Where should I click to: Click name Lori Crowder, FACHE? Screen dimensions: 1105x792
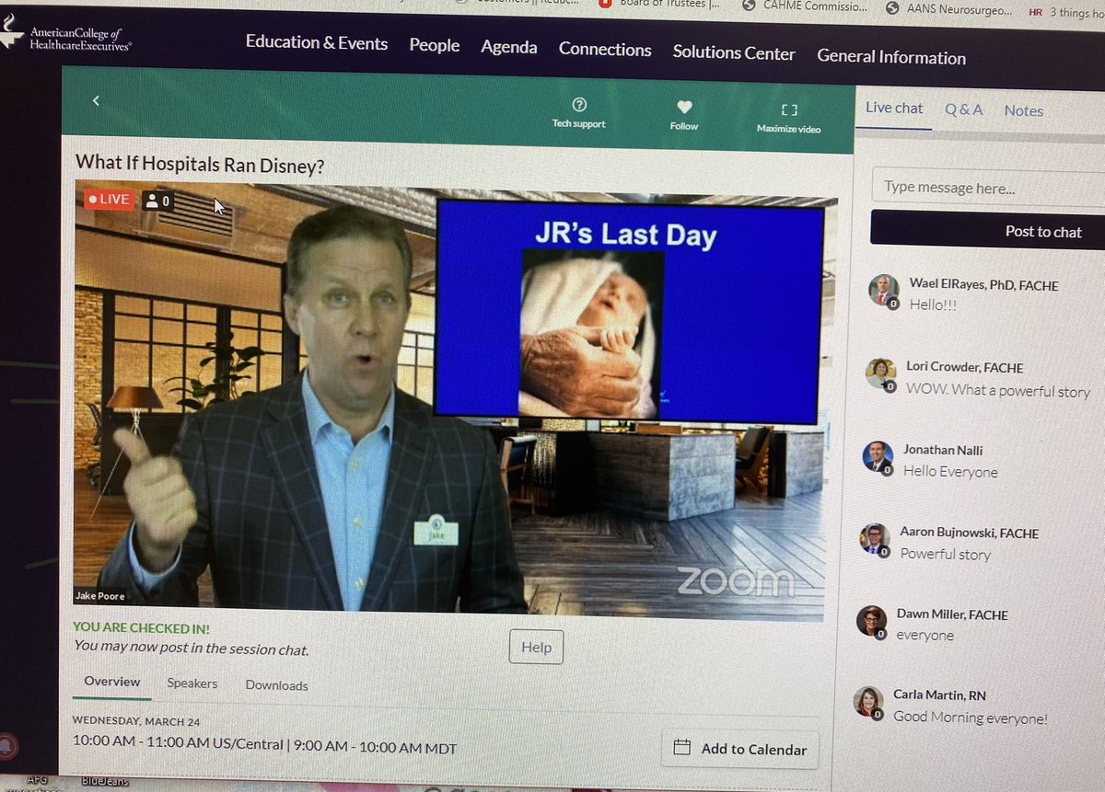[965, 366]
